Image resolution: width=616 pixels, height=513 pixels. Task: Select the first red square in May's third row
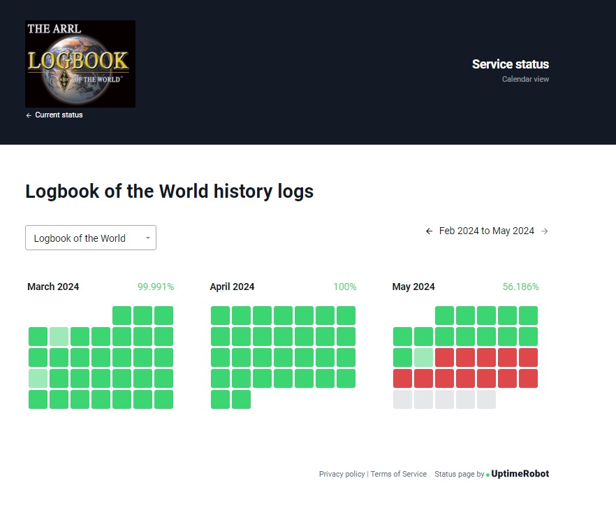444,357
